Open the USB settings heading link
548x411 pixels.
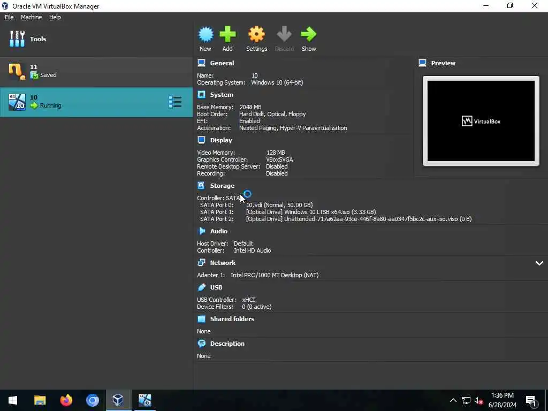coord(216,287)
